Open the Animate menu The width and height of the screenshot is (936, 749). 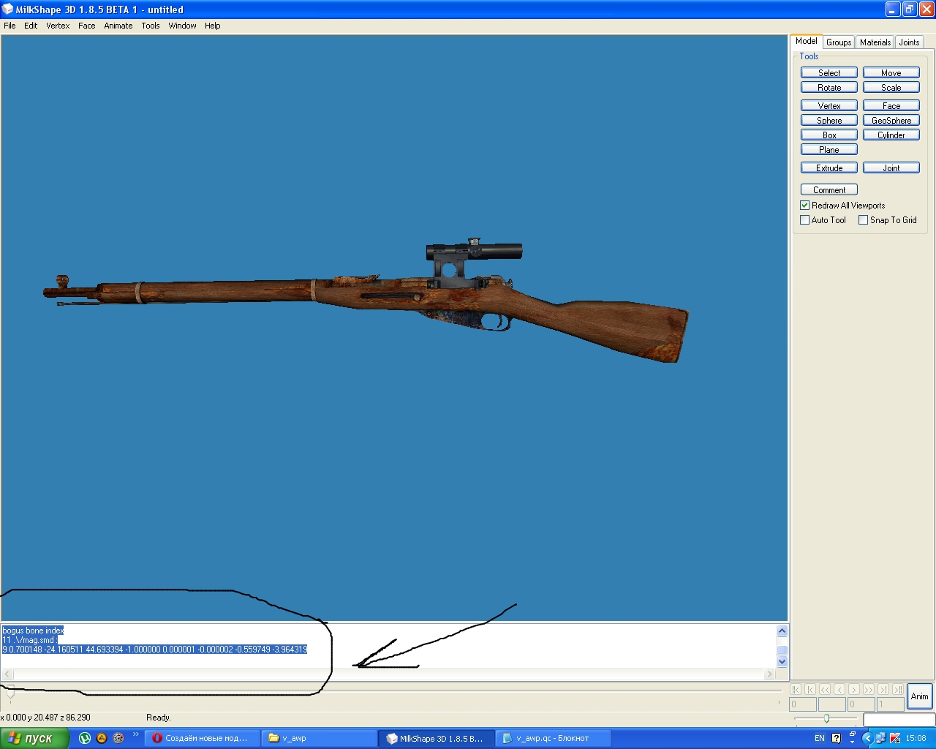point(118,26)
